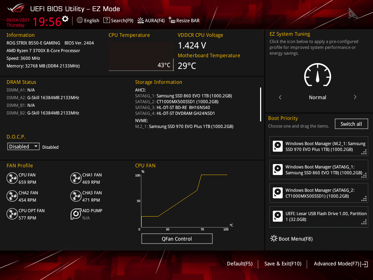Click the AURA(F4) lighting icon
The image size is (373, 280).
pyautogui.click(x=141, y=20)
